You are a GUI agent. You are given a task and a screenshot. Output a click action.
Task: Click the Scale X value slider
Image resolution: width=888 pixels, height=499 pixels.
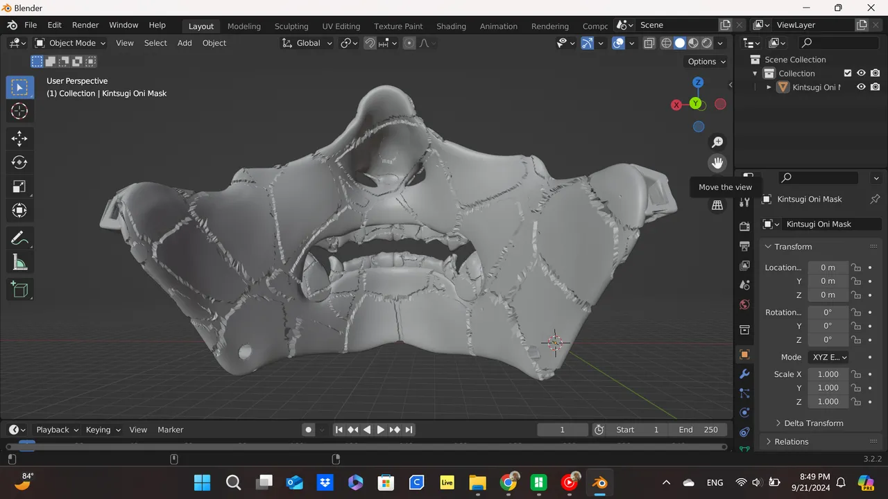point(828,374)
